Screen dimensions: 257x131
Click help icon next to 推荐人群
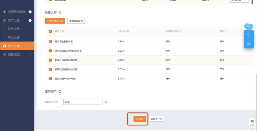[60, 13]
